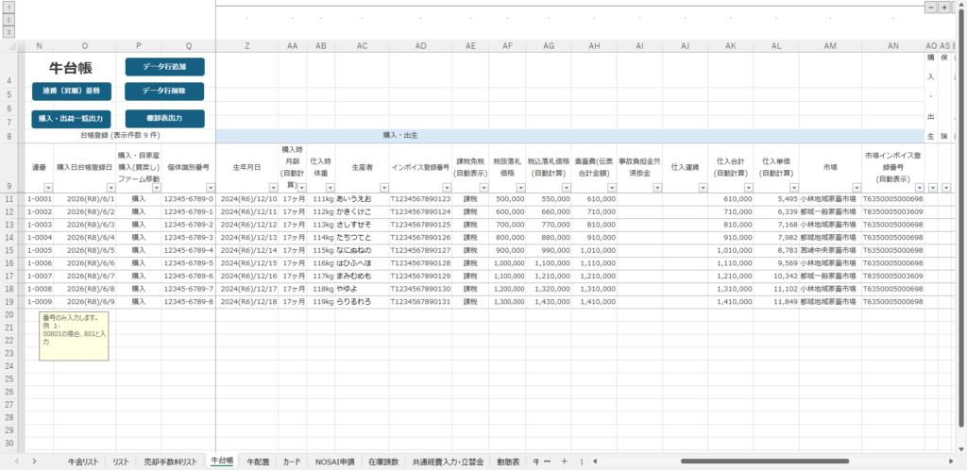Open filter dropdown for 個体識別番号 column
Image resolution: width=967 pixels, height=470 pixels.
point(211,187)
